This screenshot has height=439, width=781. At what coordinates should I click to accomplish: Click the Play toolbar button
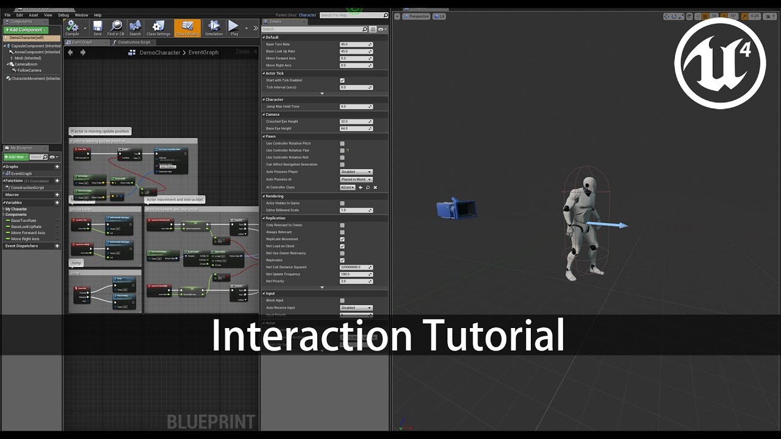click(x=234, y=27)
